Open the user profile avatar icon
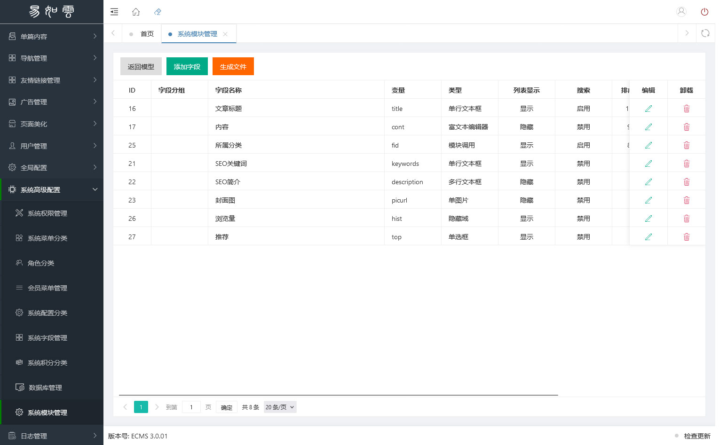 tap(681, 12)
